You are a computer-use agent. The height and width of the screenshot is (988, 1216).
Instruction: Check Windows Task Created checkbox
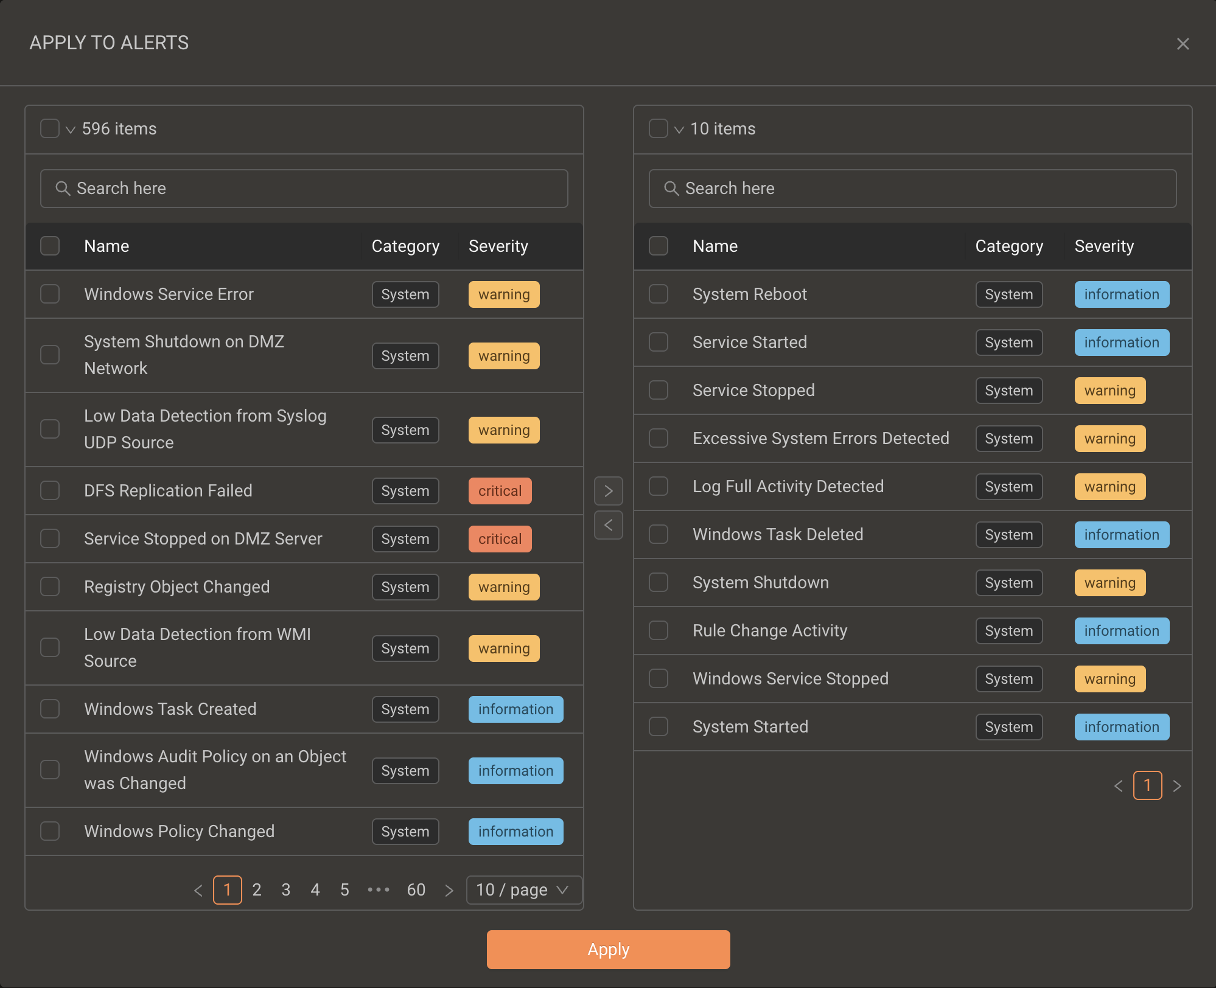tap(50, 709)
